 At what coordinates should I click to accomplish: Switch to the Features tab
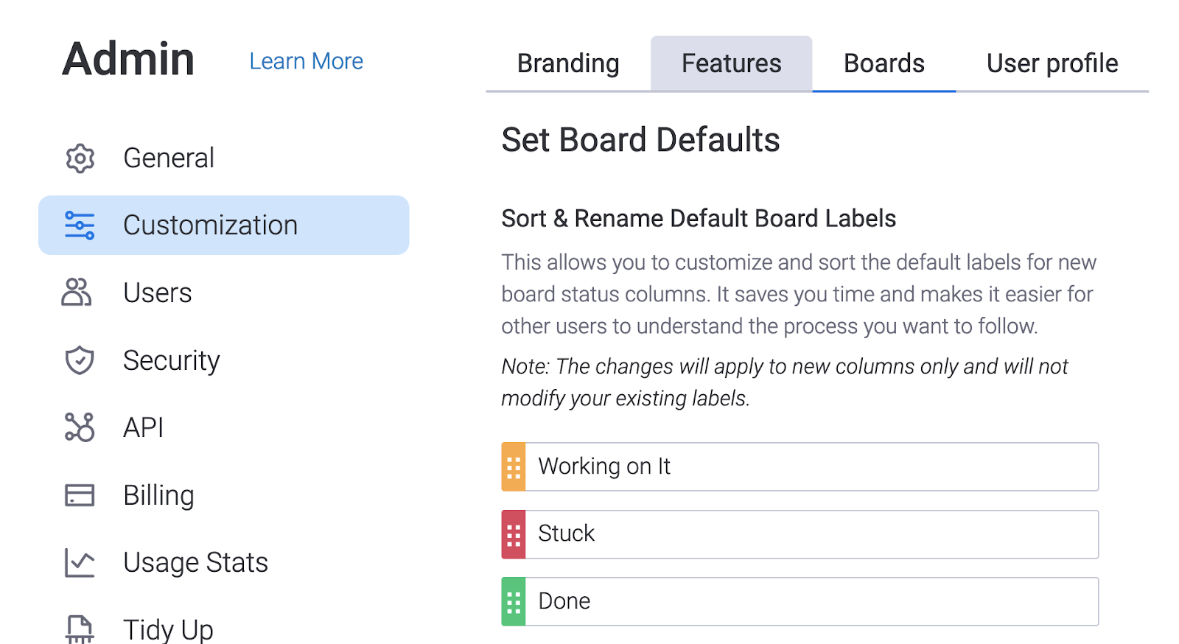(731, 63)
